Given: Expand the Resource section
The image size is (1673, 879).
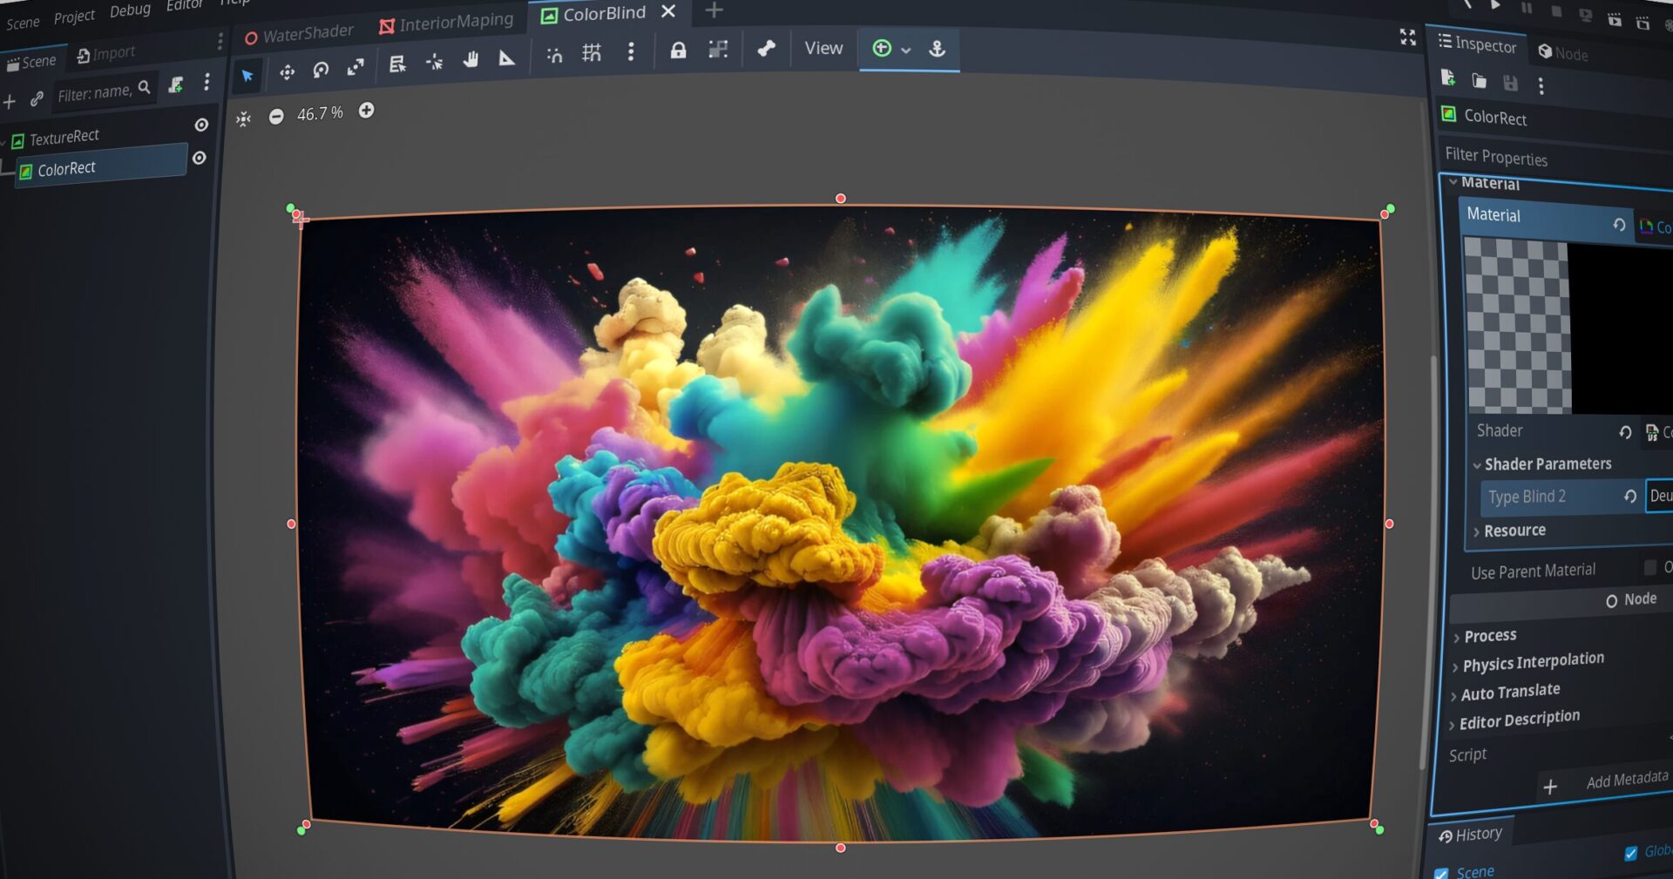Looking at the screenshot, I should (1476, 532).
